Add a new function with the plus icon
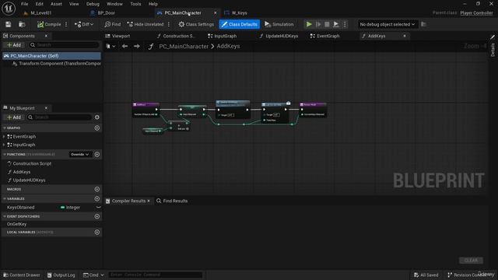 pyautogui.click(x=96, y=154)
